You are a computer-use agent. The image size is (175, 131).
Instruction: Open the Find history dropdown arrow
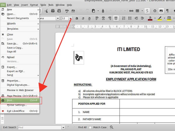(63, 128)
